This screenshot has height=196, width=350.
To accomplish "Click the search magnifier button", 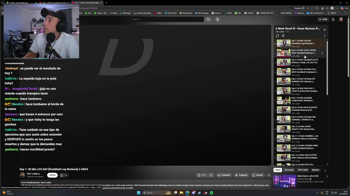I will click(208, 19).
